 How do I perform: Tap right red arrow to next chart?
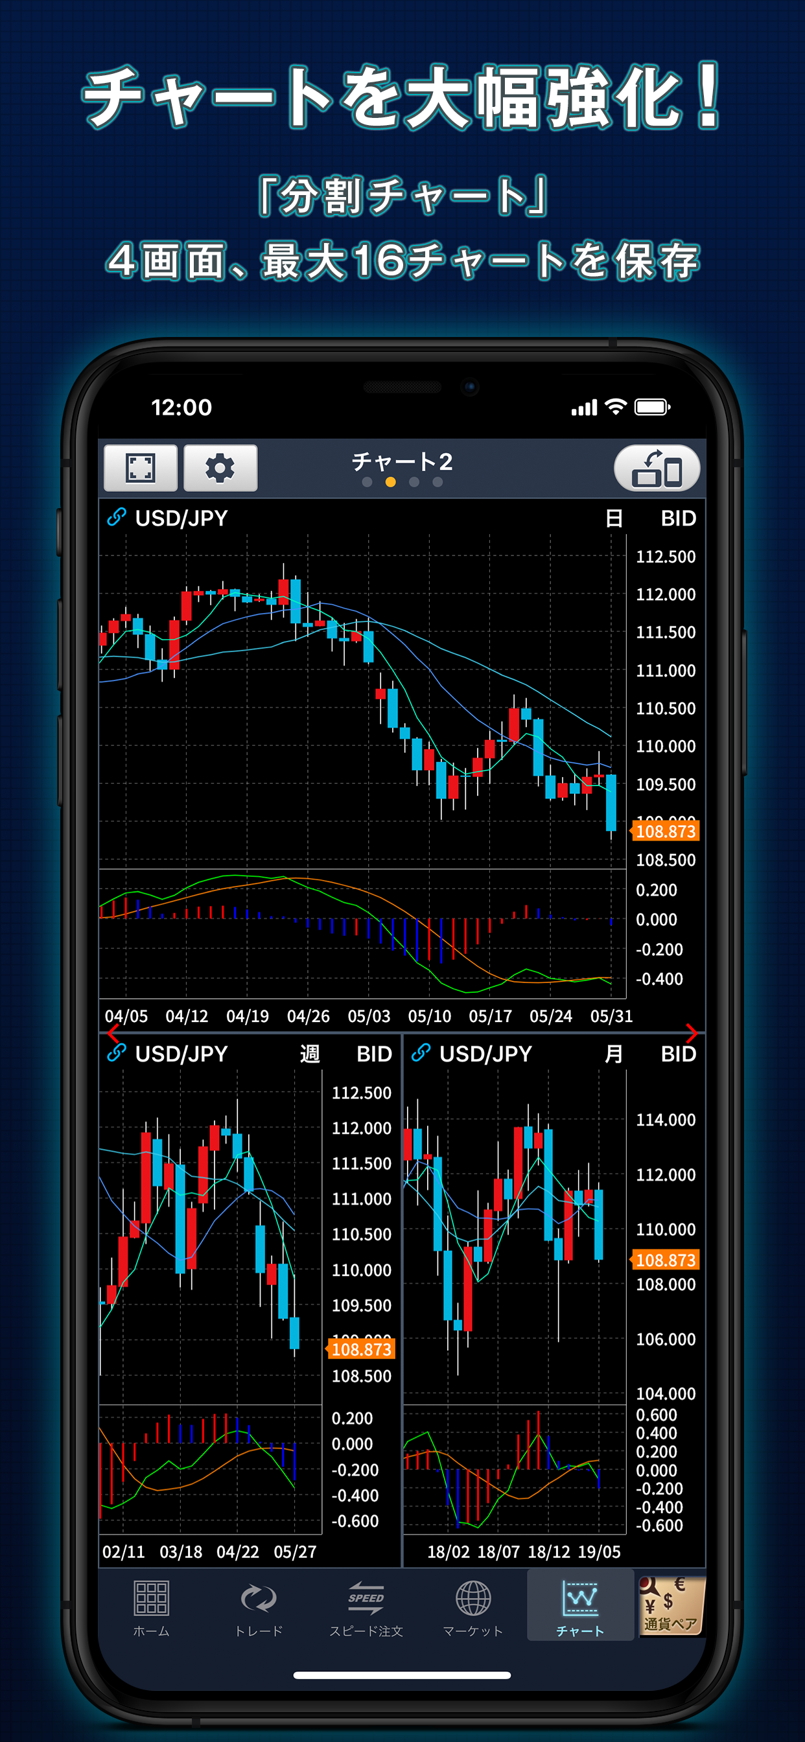[691, 1033]
